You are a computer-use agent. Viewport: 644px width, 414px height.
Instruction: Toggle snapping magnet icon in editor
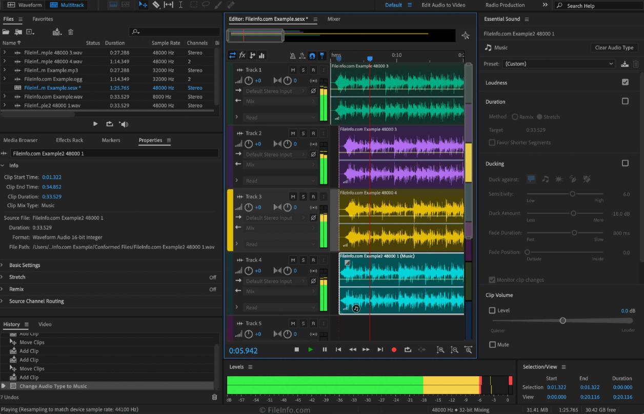[x=312, y=55]
